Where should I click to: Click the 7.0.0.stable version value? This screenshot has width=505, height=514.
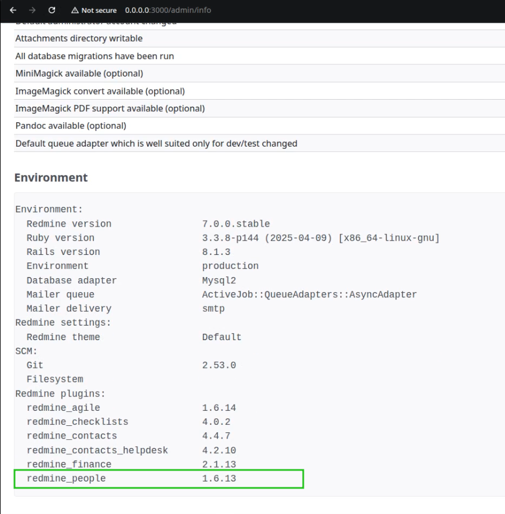point(236,224)
